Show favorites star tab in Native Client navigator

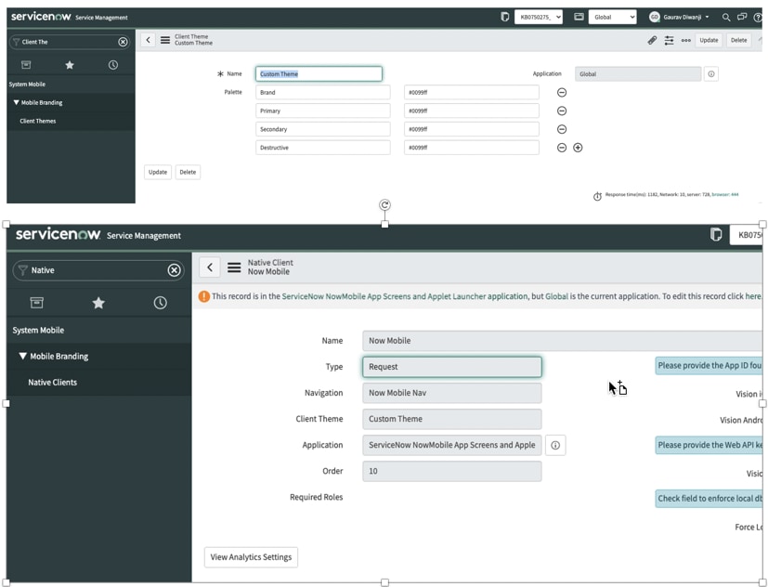(98, 303)
